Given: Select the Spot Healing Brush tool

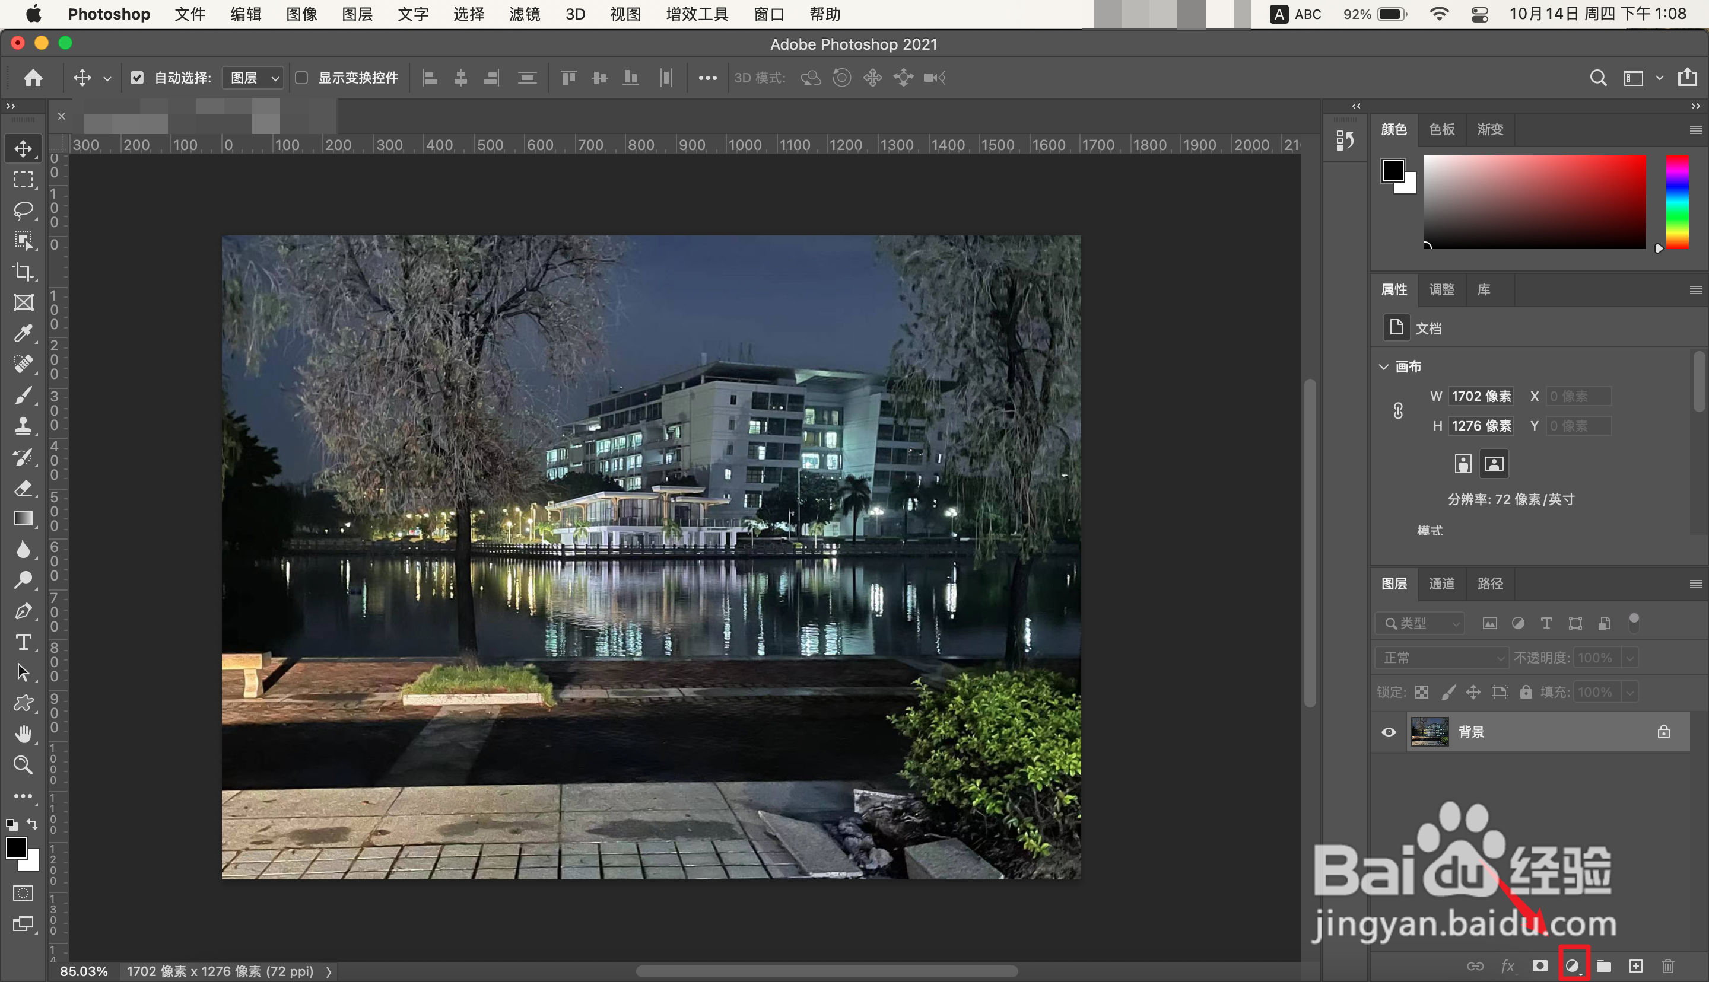Looking at the screenshot, I should coord(24,364).
